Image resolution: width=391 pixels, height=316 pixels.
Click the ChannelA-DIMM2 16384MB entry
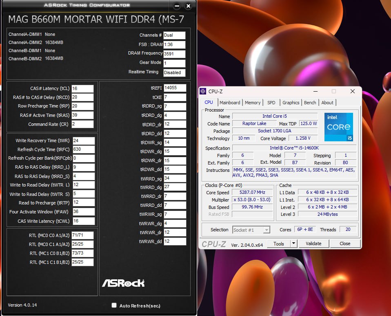pos(36,42)
